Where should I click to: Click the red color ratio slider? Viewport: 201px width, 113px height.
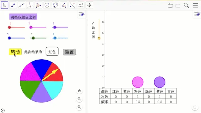tap(16, 27)
